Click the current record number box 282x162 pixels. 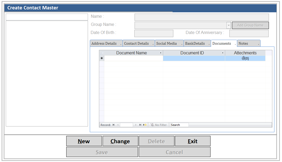pos(126,125)
